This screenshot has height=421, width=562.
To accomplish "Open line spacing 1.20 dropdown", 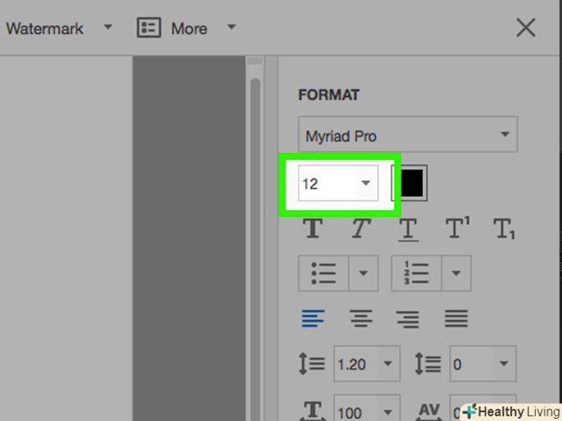I will click(367, 363).
